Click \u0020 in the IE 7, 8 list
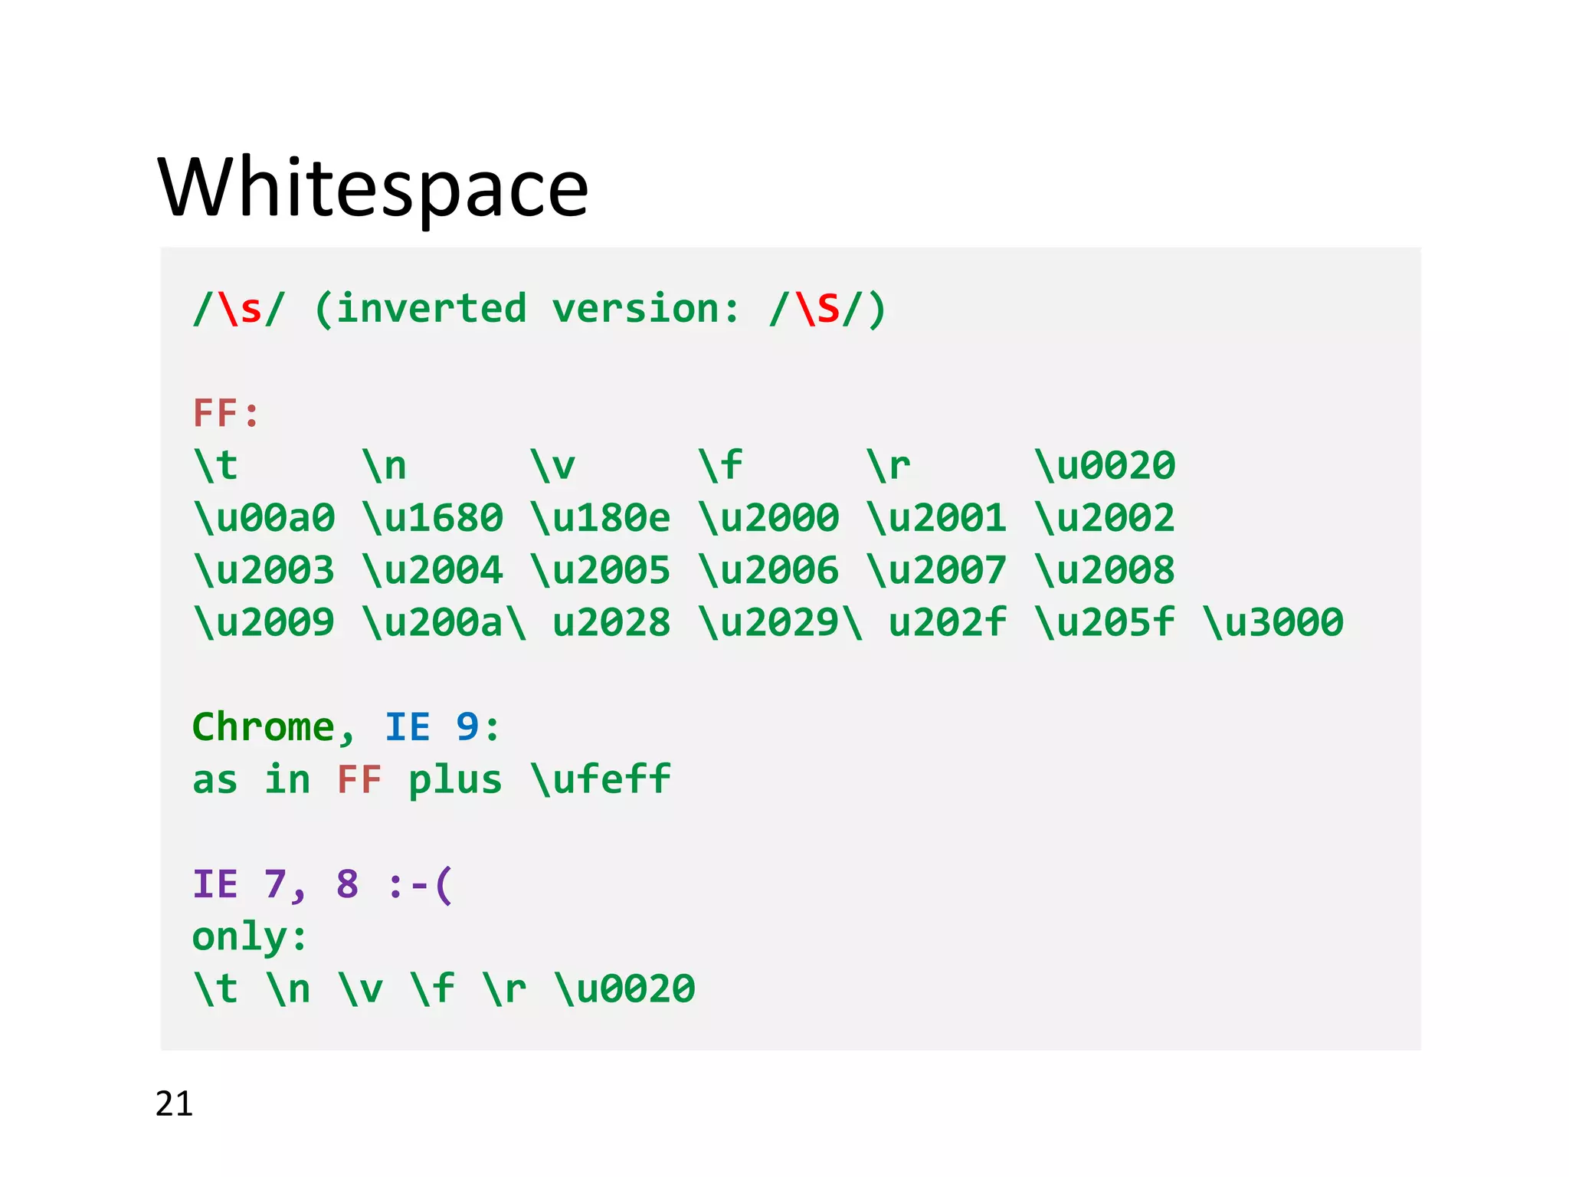This screenshot has height=1177, width=1569. coord(624,988)
